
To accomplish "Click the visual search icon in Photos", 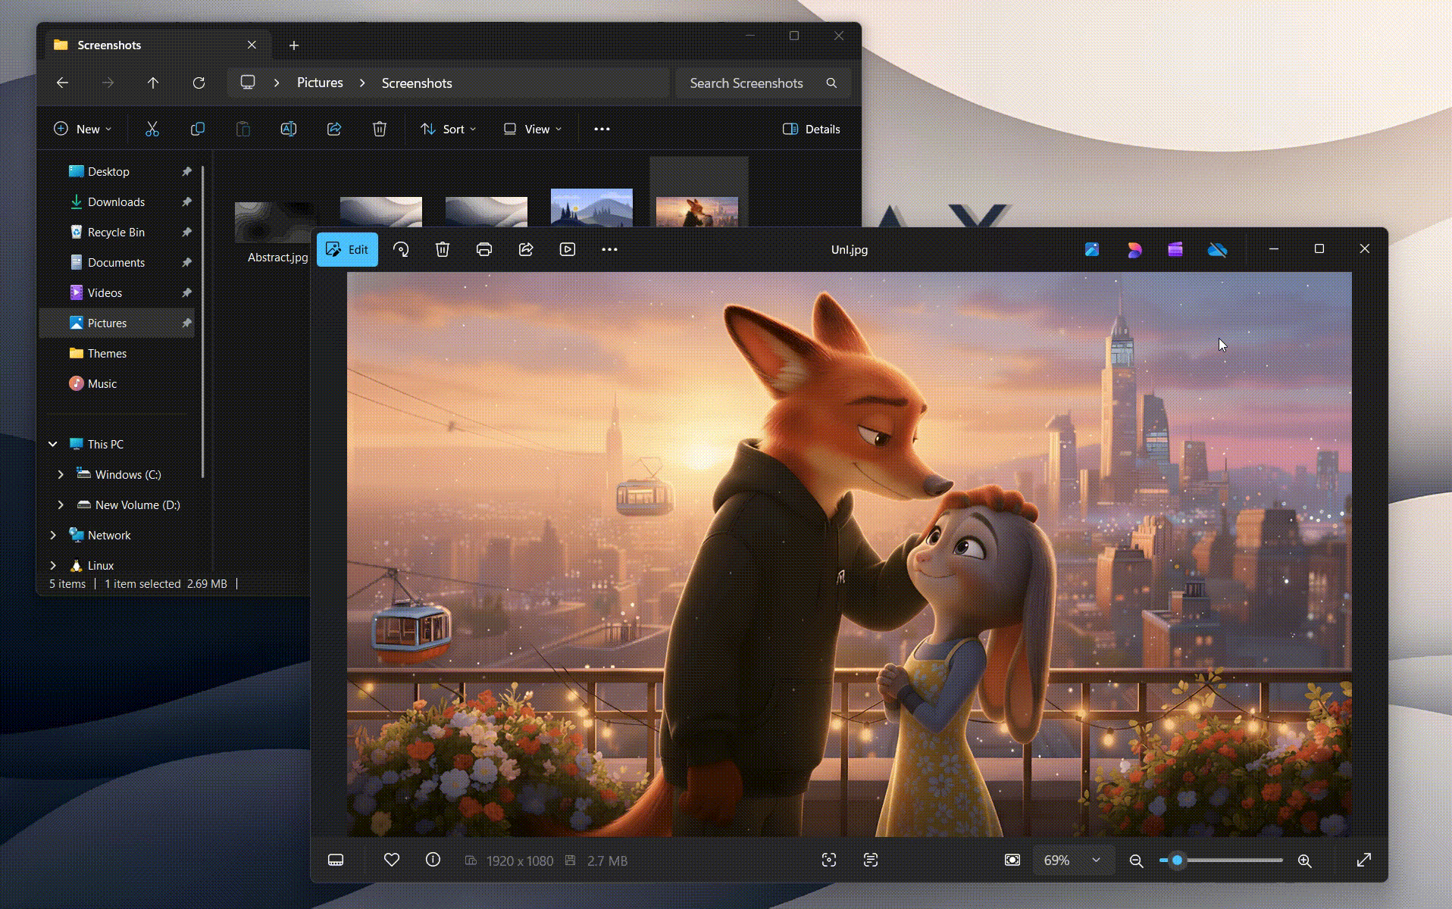I will pos(829,860).
